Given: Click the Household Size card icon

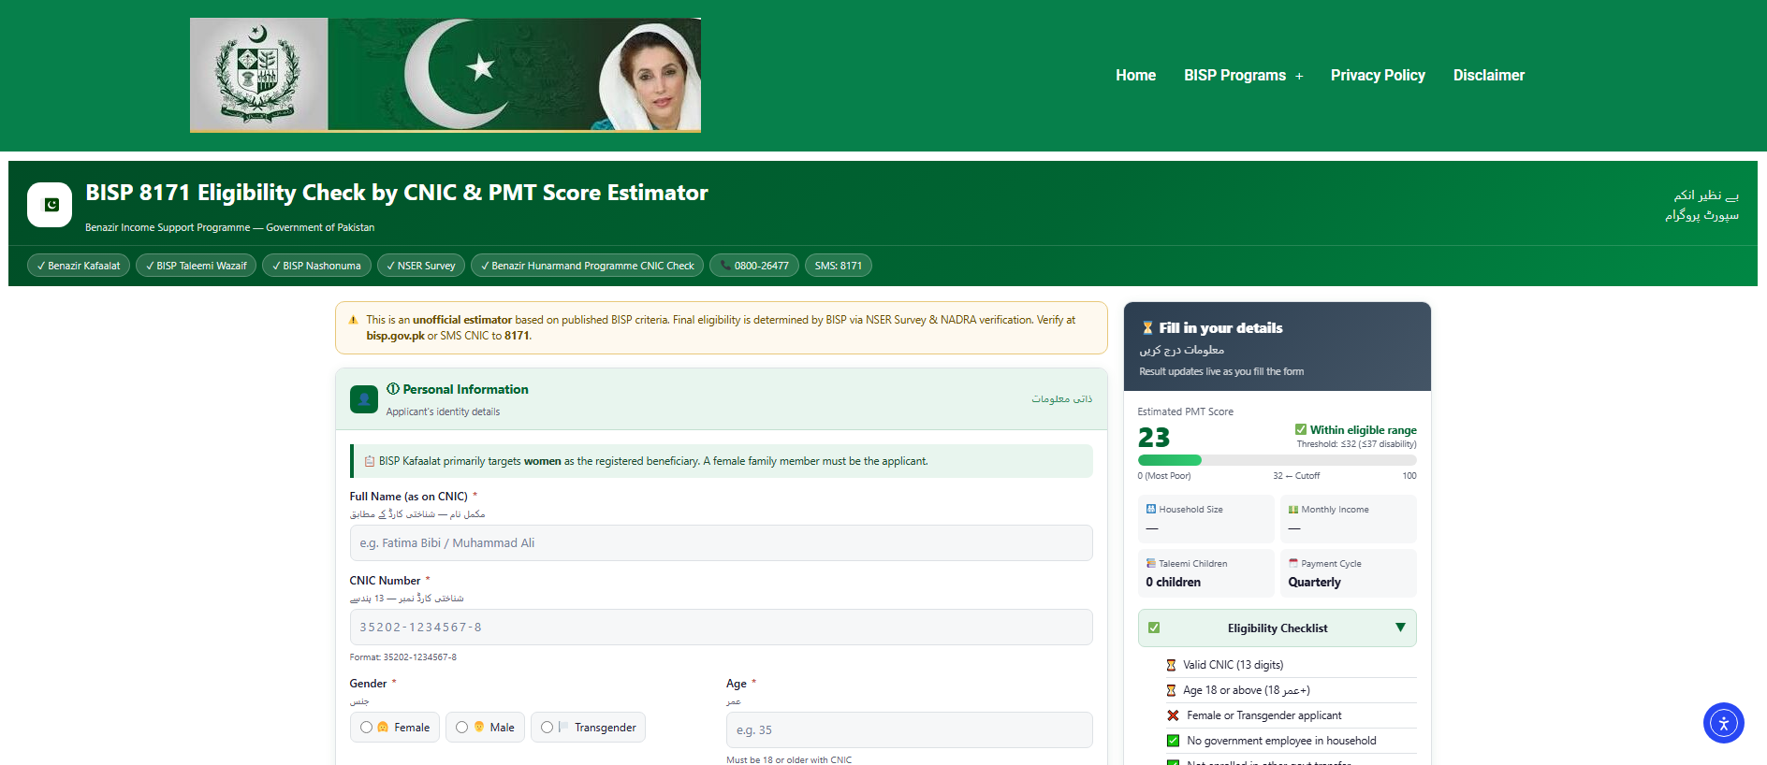Looking at the screenshot, I should click(x=1151, y=510).
